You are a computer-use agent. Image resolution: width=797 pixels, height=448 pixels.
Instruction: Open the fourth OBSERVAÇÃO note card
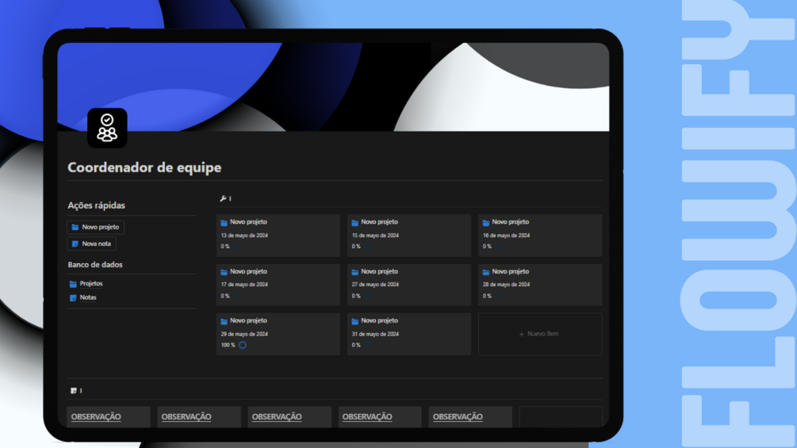380,416
